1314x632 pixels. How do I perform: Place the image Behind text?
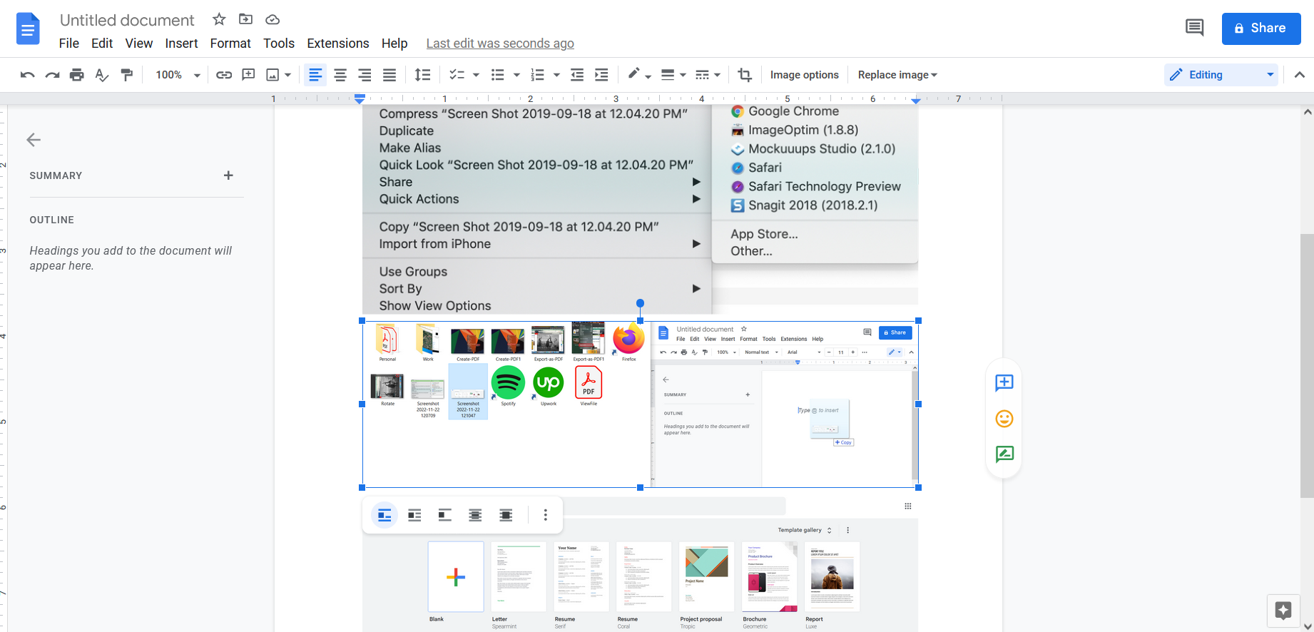click(475, 515)
